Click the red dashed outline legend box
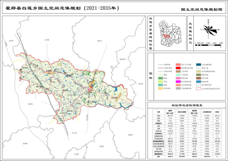Viewport: 228px width, 161px height. coord(198,88)
